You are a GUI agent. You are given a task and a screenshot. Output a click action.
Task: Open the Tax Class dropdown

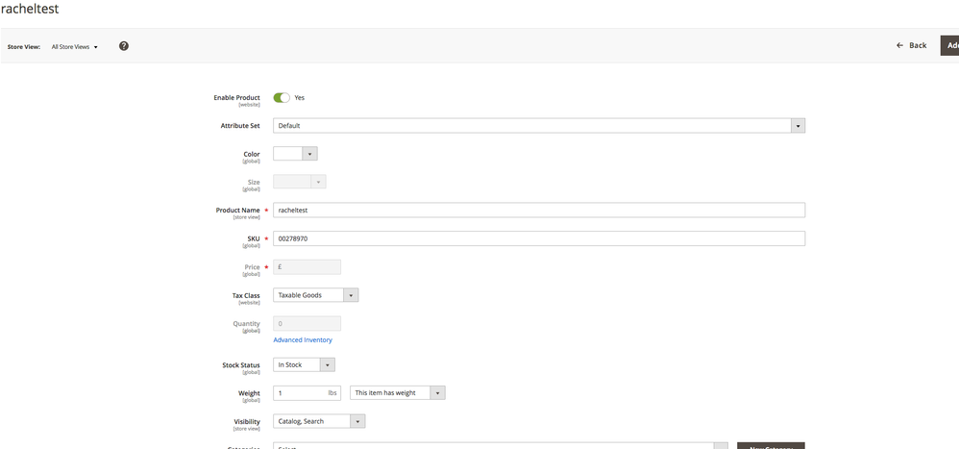point(315,295)
